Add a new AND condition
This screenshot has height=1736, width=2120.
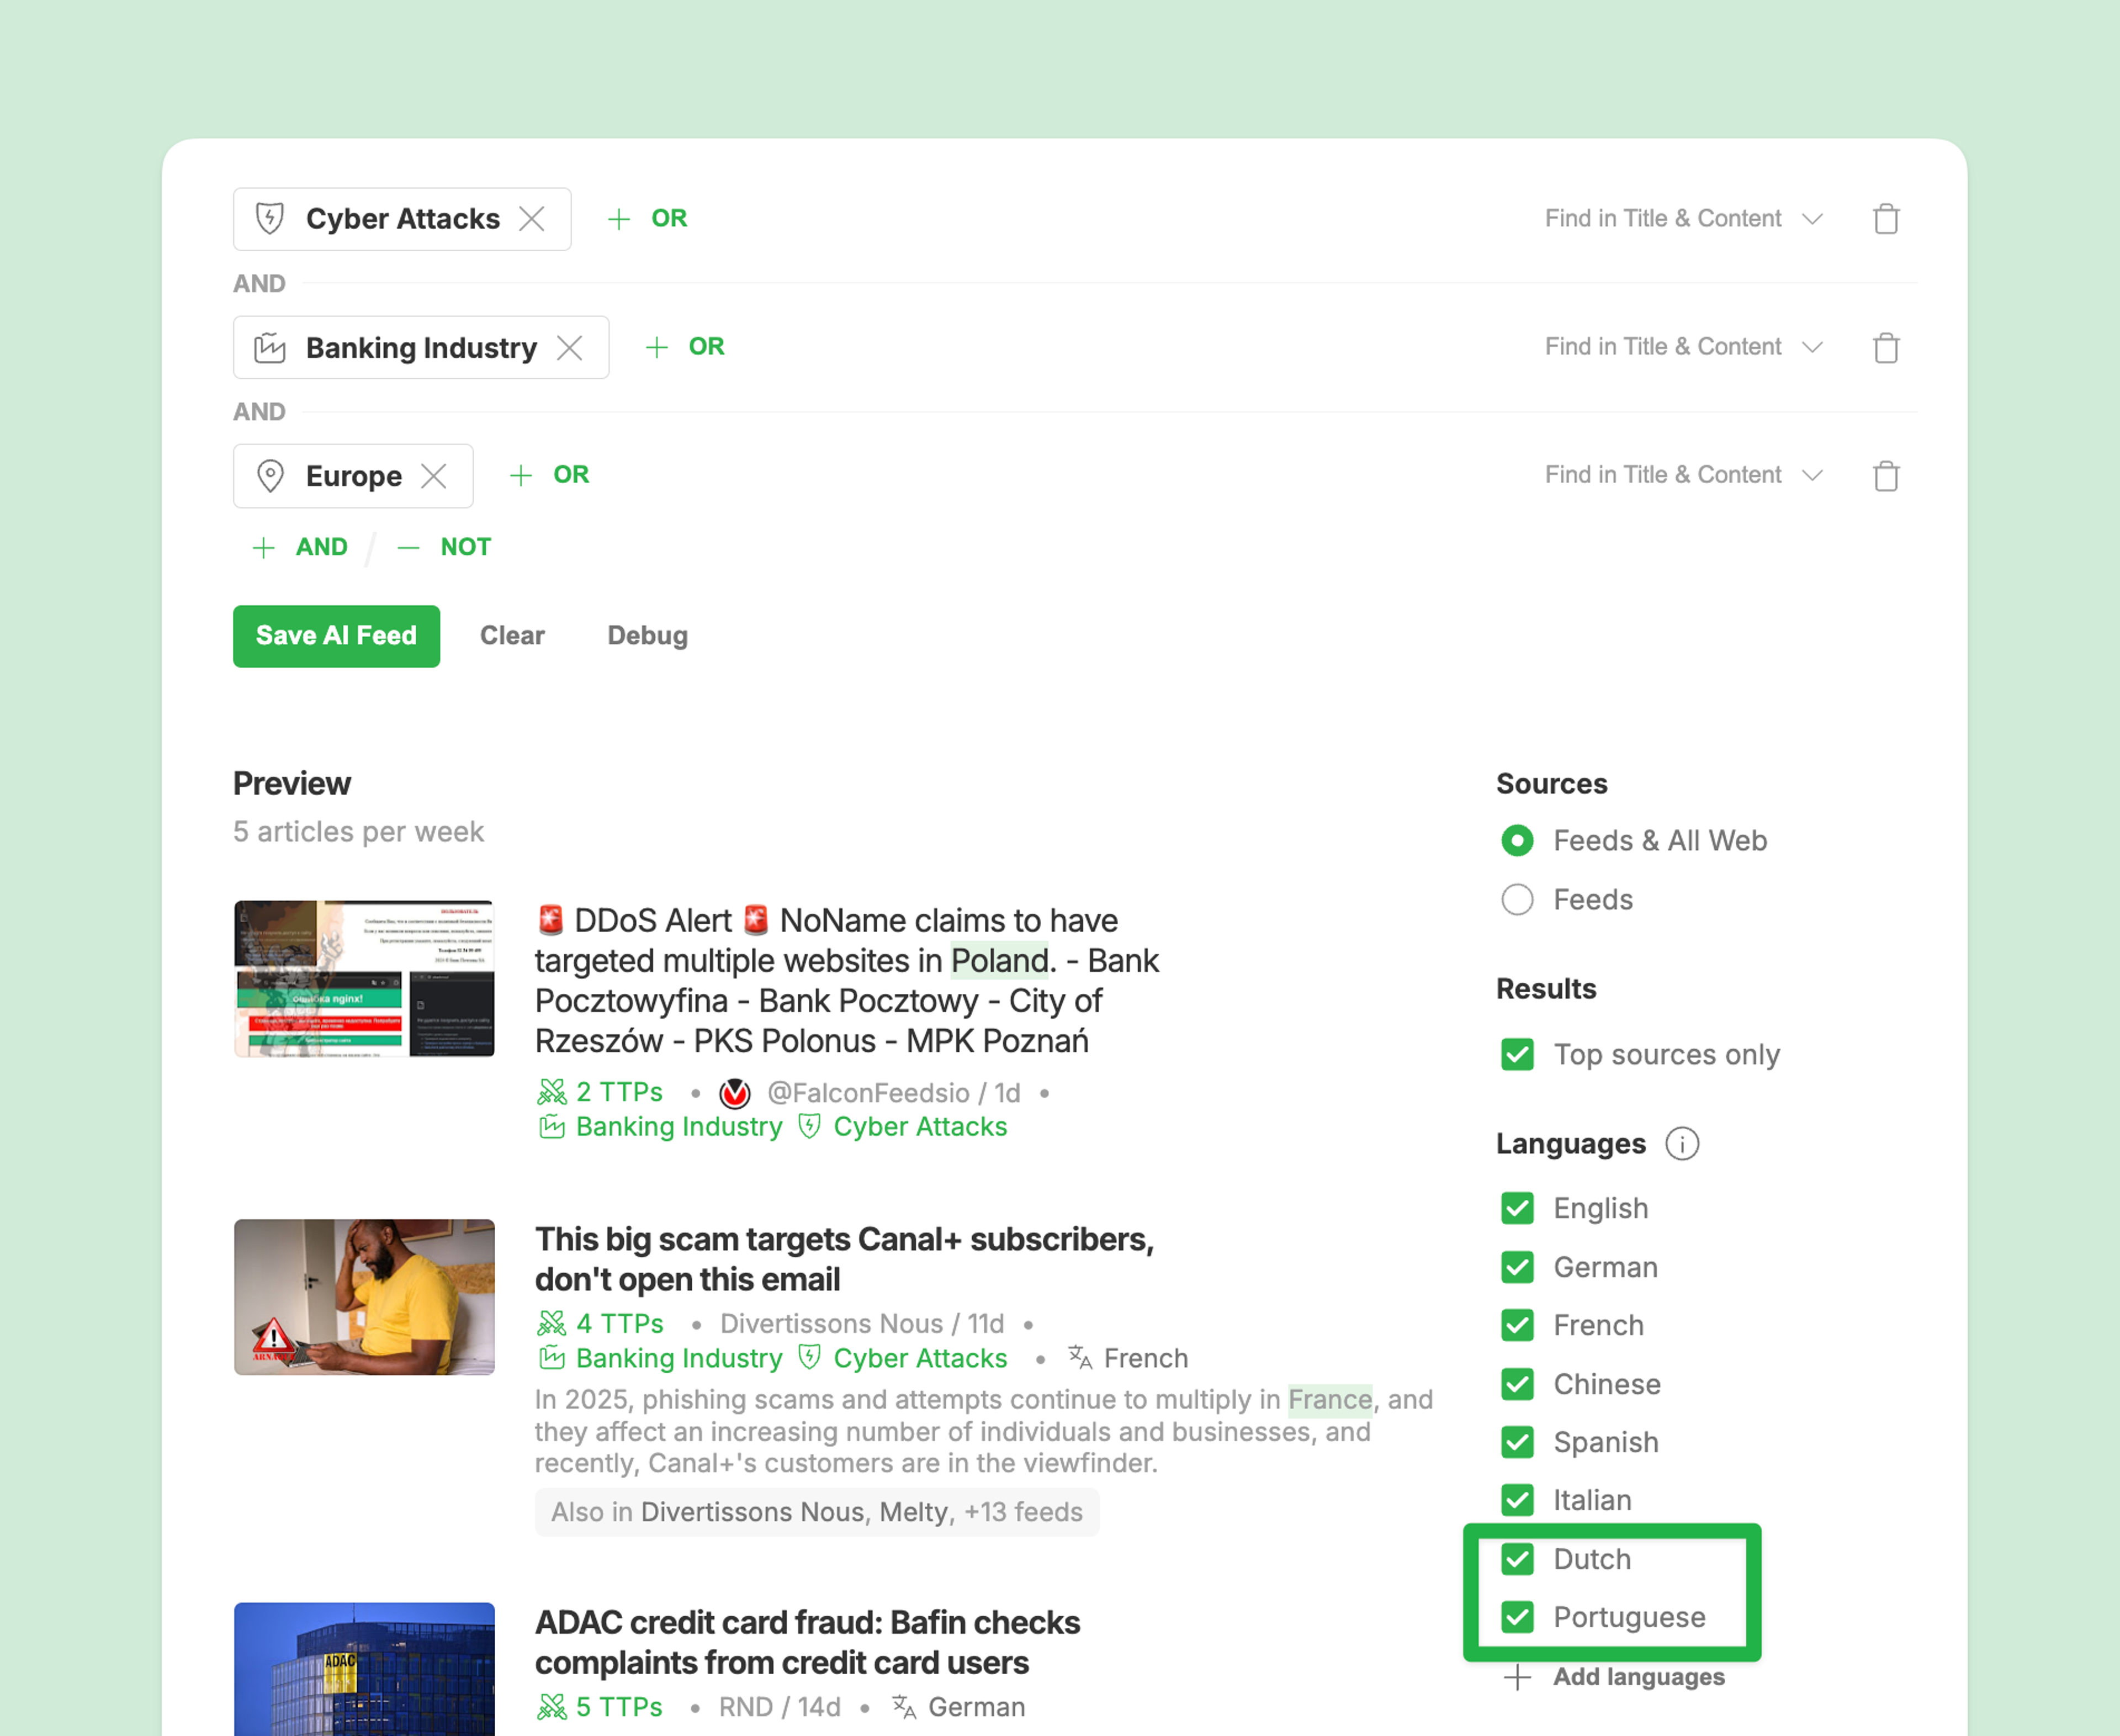click(x=300, y=547)
